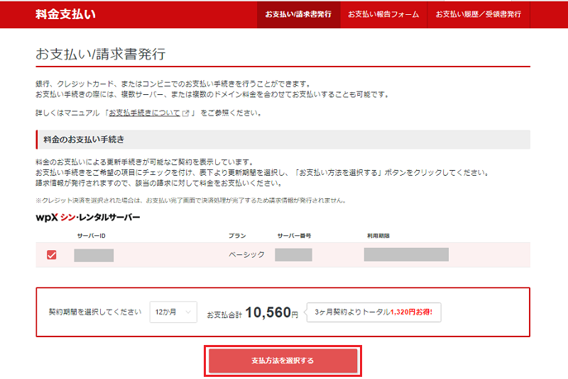Click the external link icon beside the manual link
This screenshot has width=568, height=379.
coord(186,113)
